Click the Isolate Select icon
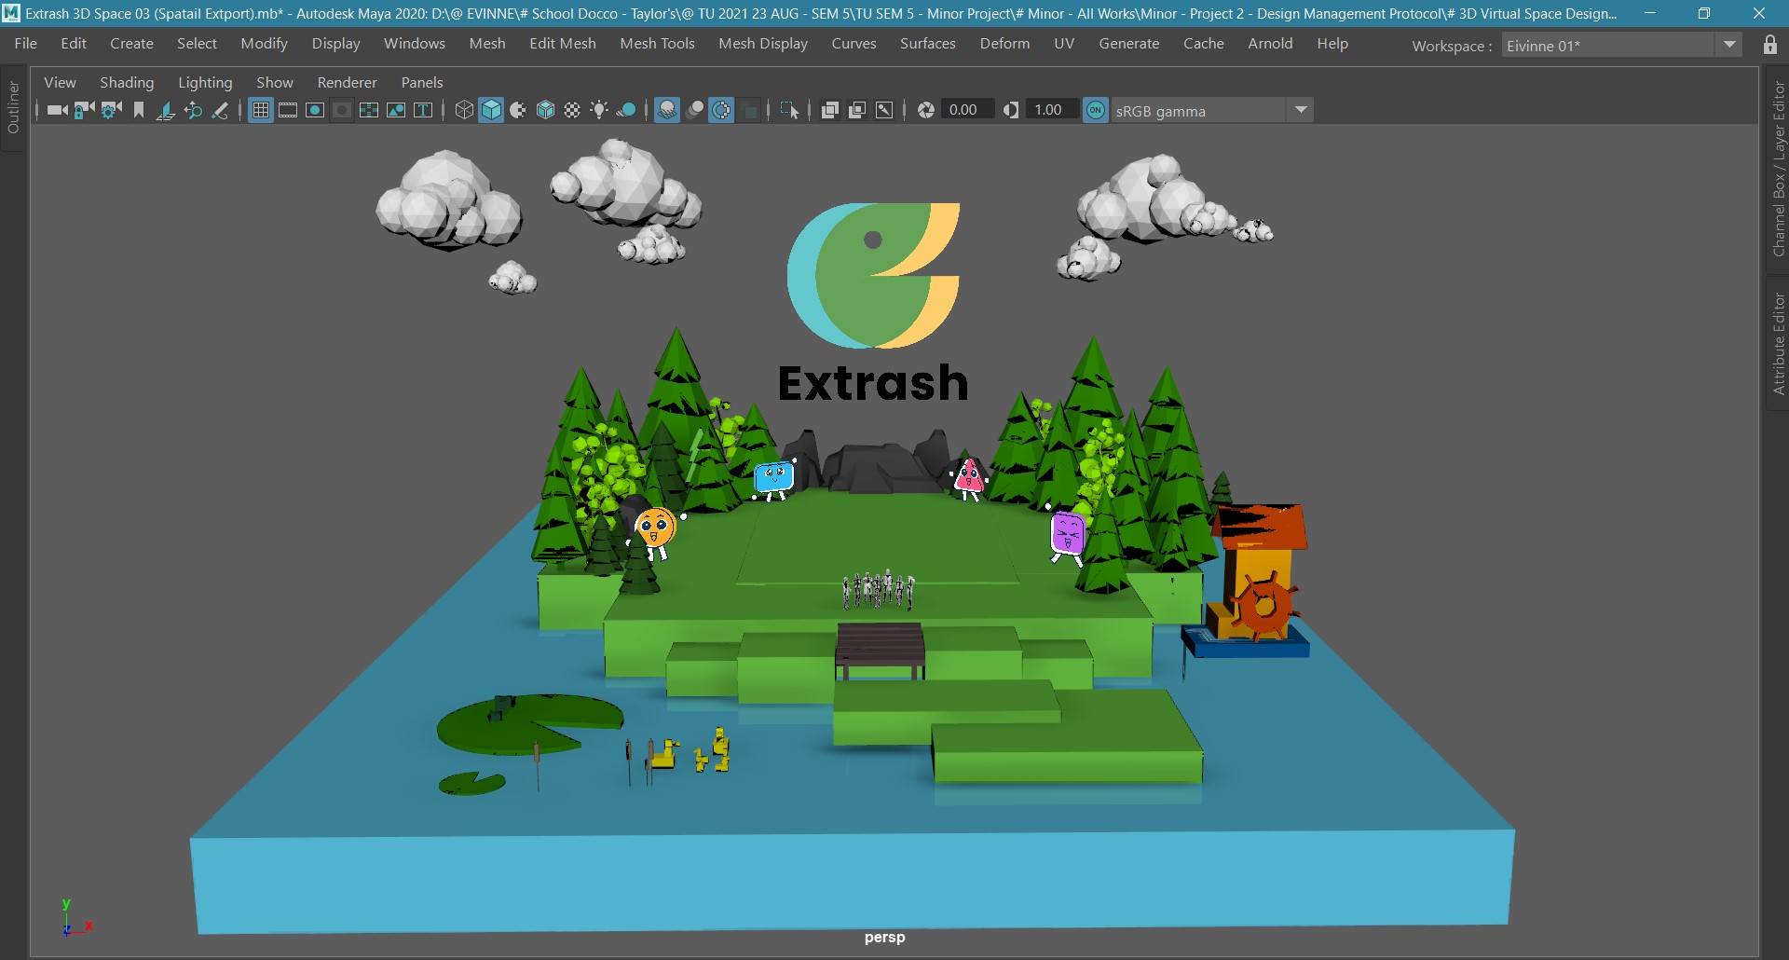 coord(789,110)
